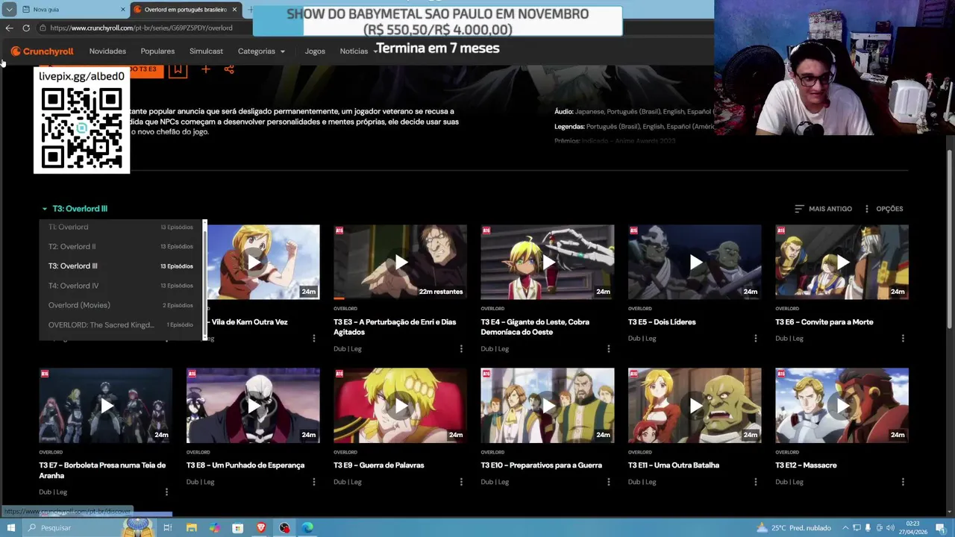
Task: Expand the Categorias dropdown
Action: point(261,51)
